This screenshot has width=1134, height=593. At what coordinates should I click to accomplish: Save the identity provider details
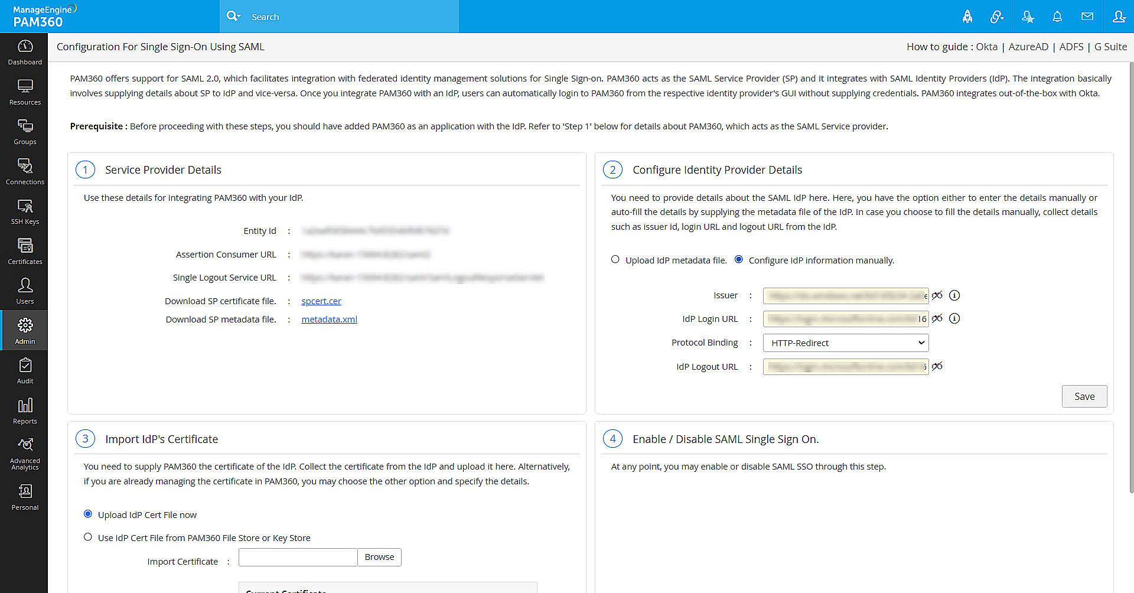click(1084, 396)
